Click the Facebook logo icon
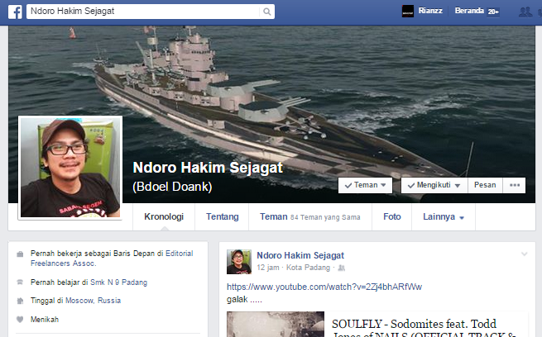The height and width of the screenshot is (337, 542). [x=15, y=12]
